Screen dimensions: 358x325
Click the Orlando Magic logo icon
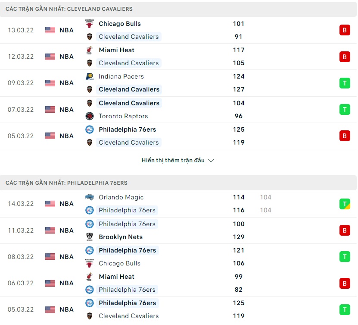[x=90, y=197]
